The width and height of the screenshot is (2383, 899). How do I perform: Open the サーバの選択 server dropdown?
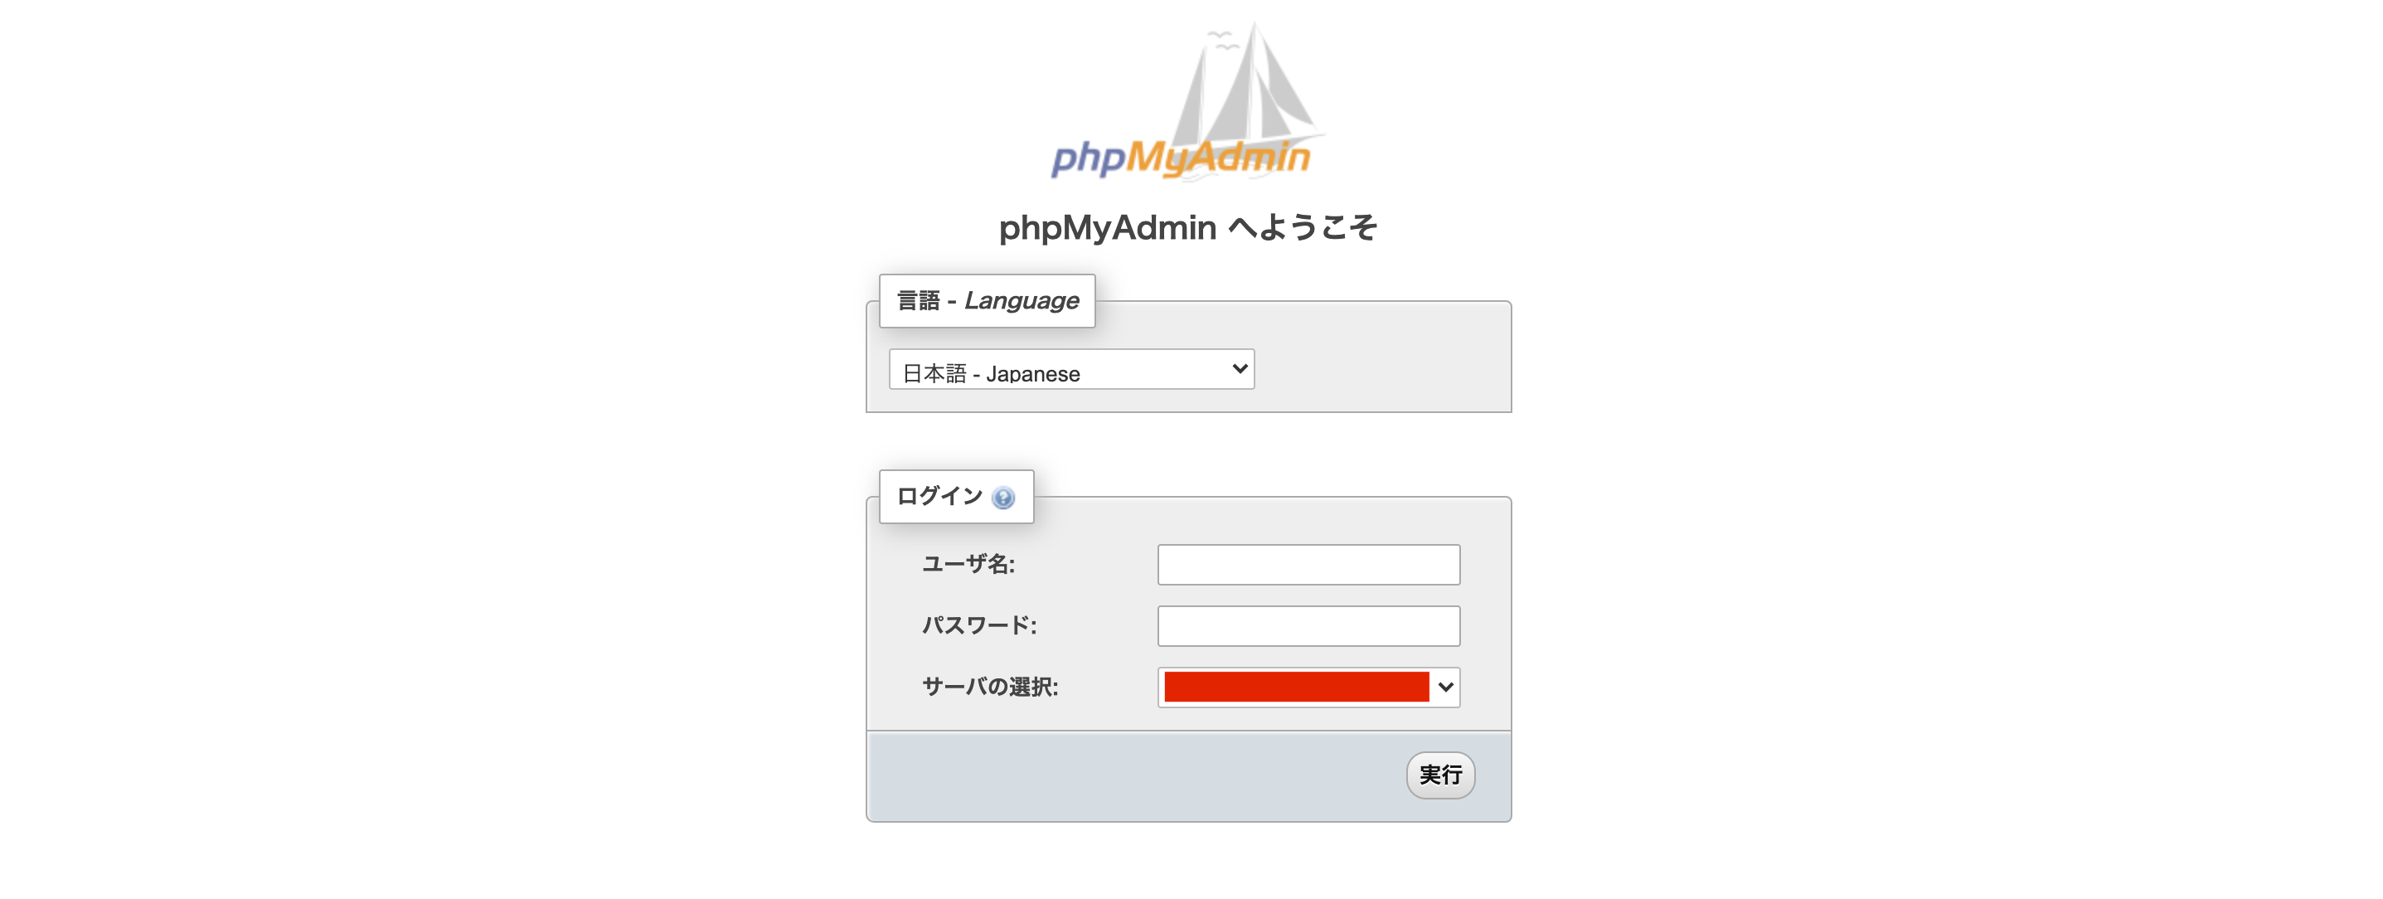pos(1308,688)
